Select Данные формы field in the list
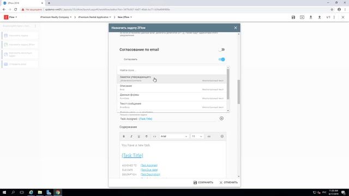The height and width of the screenshot is (196, 349). pyautogui.click(x=172, y=96)
